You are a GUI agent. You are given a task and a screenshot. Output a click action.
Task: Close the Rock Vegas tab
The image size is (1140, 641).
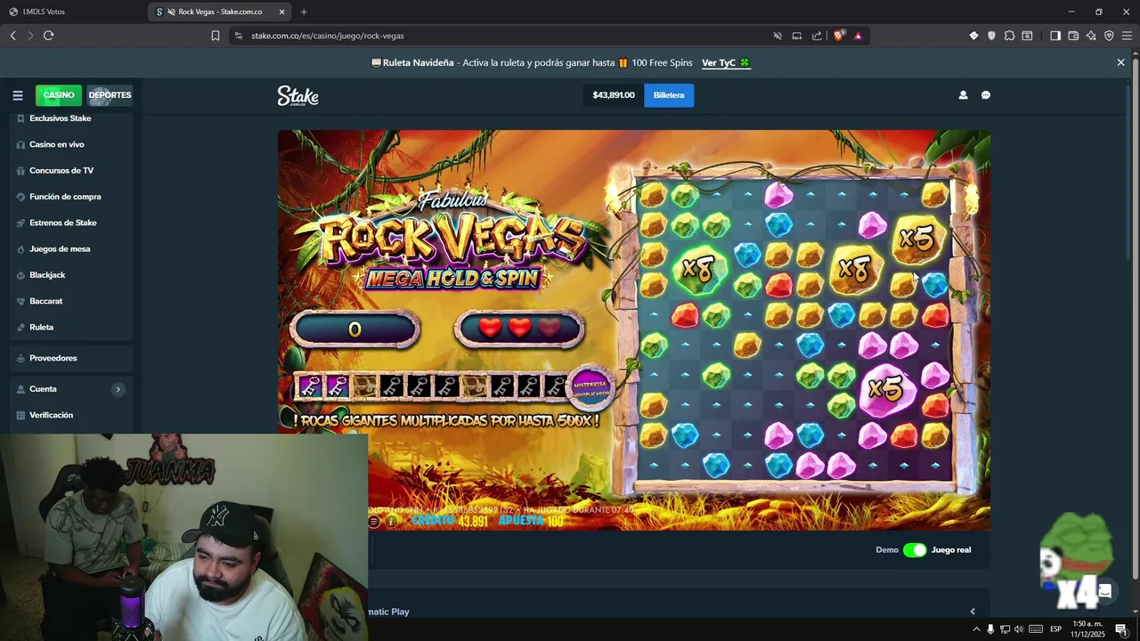(282, 12)
